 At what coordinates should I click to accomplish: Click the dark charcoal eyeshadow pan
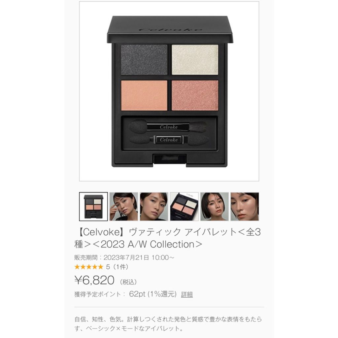(144, 59)
